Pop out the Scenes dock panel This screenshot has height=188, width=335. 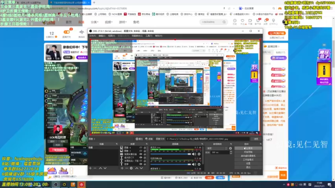[117, 144]
